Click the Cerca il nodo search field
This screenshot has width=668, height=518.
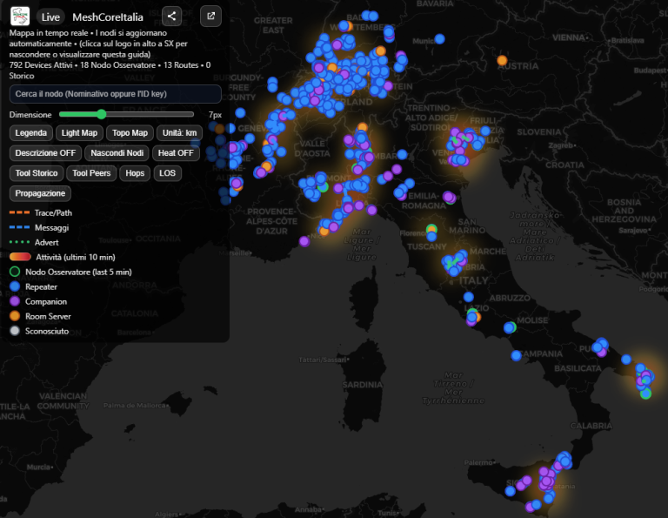(116, 93)
